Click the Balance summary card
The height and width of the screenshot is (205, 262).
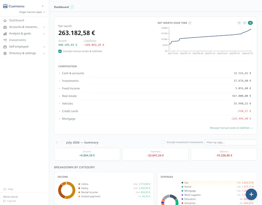tap(224, 154)
